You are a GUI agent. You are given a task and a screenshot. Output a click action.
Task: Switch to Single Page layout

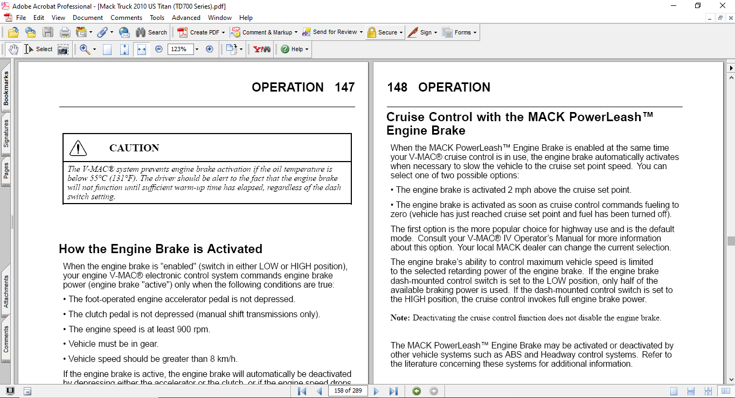click(674, 392)
